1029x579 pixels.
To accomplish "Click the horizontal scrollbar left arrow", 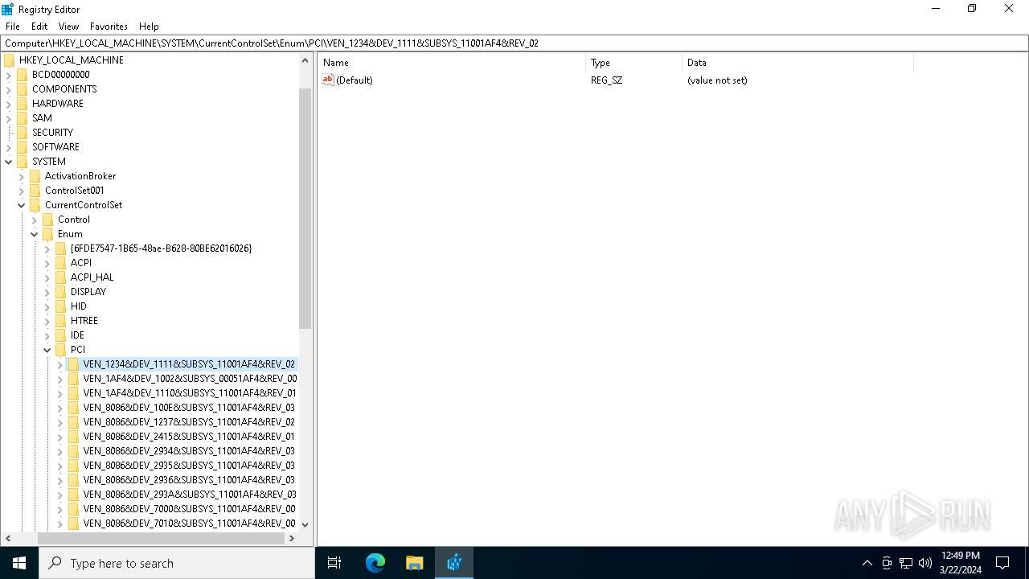I will pos(8,538).
